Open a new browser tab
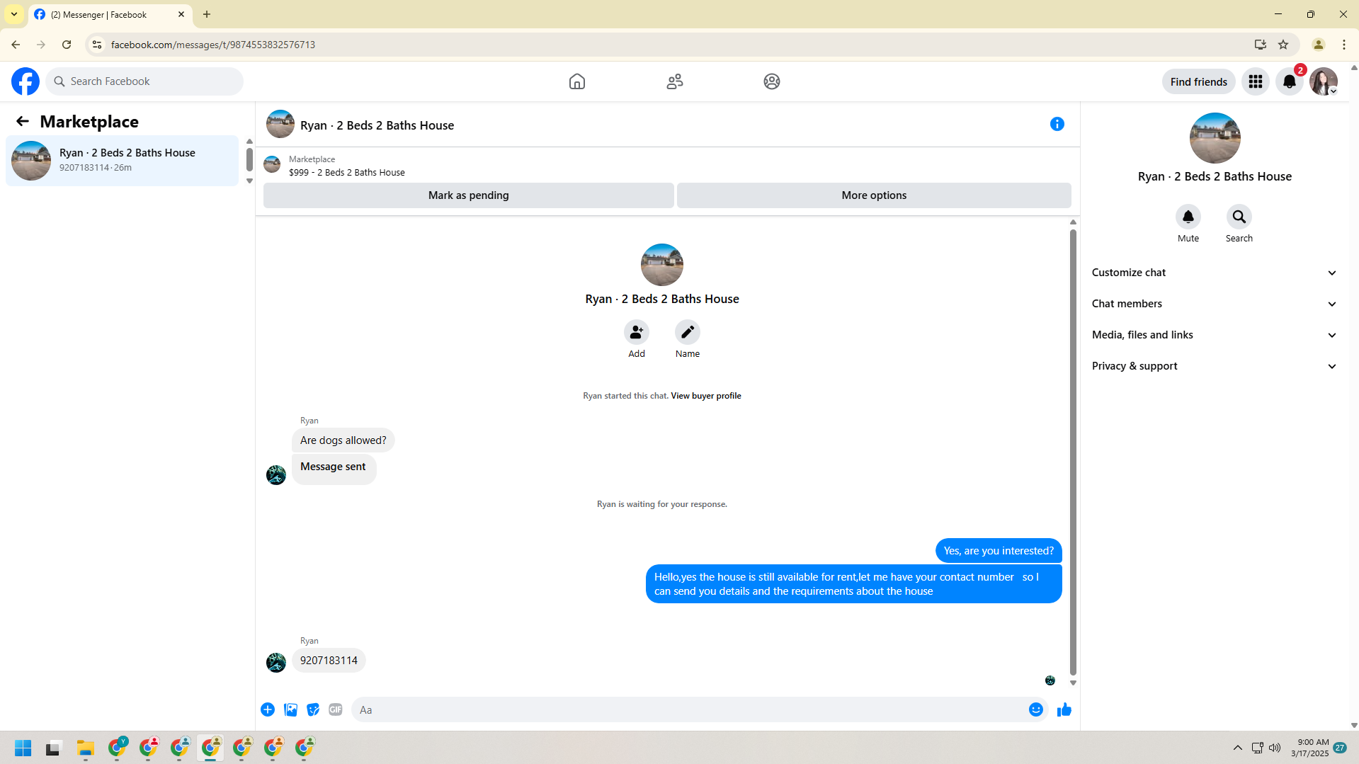 [x=207, y=14]
